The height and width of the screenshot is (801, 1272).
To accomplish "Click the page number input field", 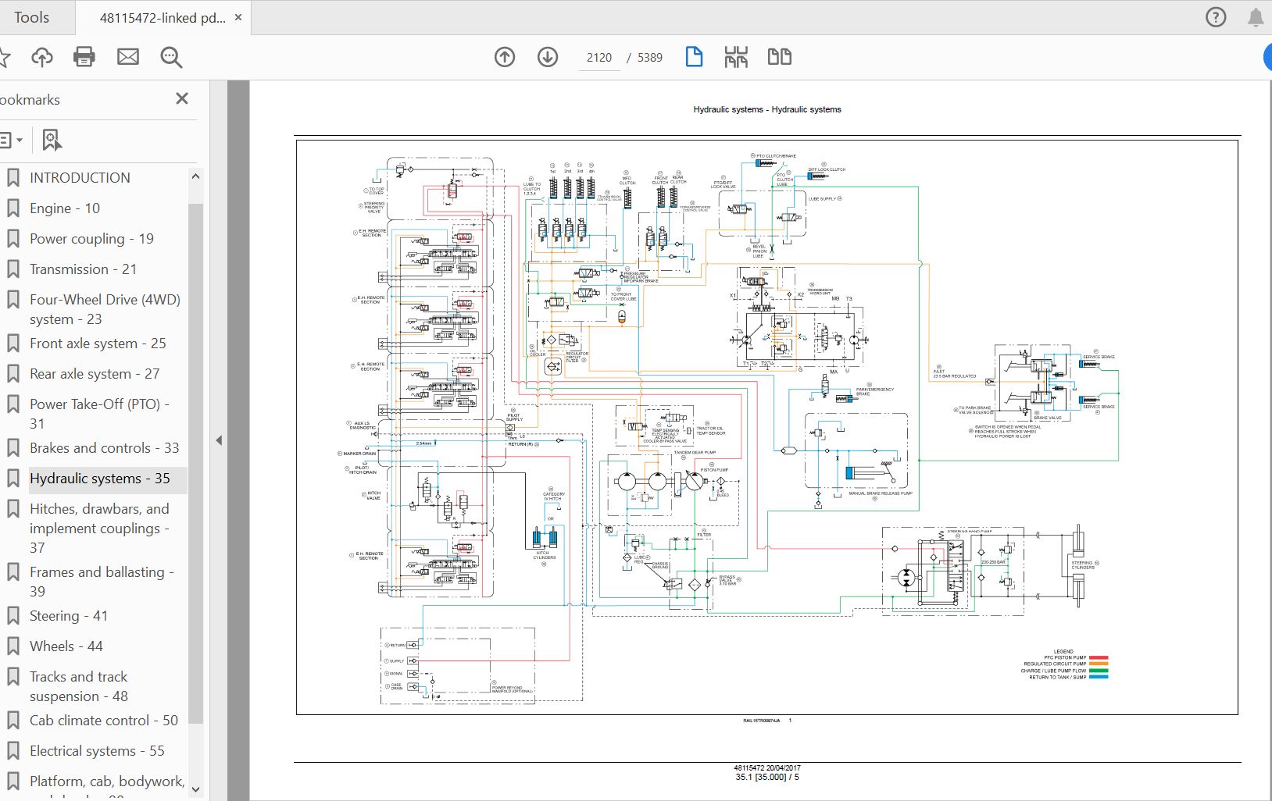I will 599,58.
